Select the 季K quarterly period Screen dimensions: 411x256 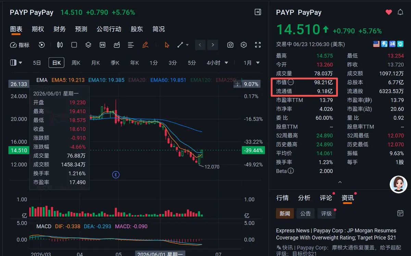pos(115,63)
